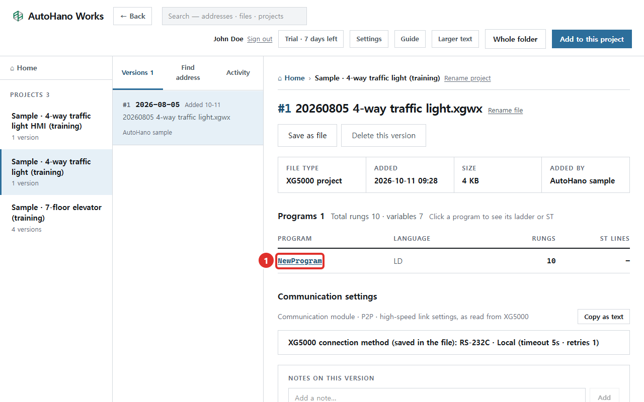Open the Trial 7 days left button
Viewport: 644px width, 402px height.
click(311, 39)
